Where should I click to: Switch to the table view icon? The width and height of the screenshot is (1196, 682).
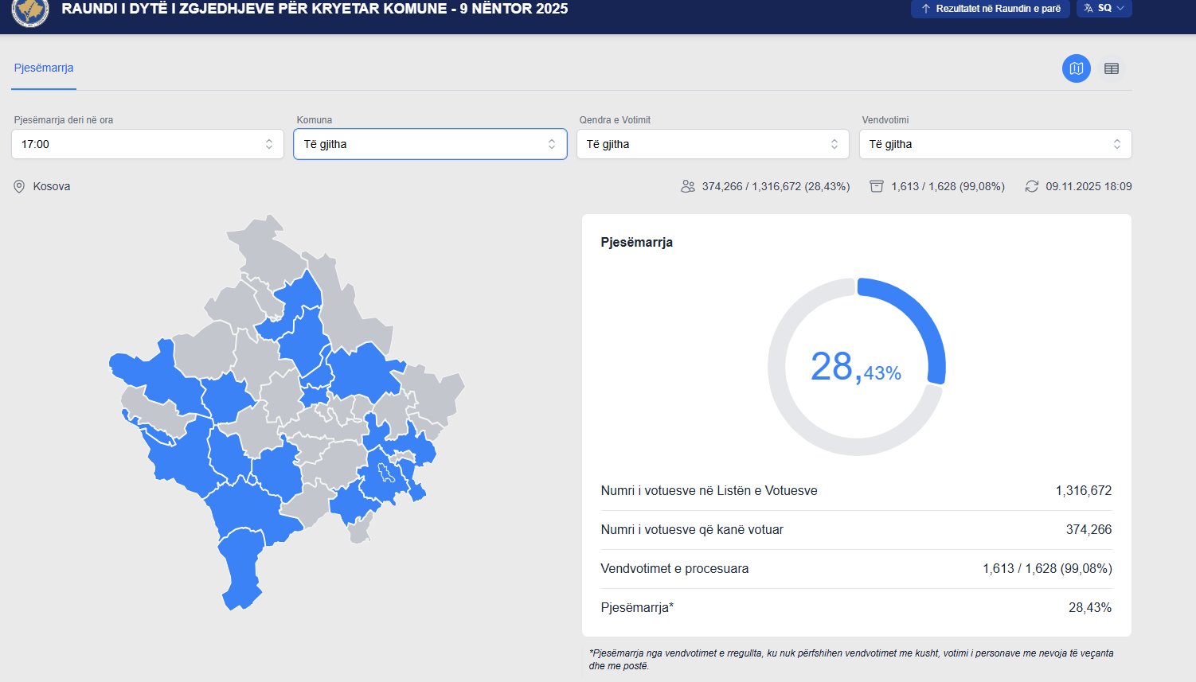point(1112,68)
